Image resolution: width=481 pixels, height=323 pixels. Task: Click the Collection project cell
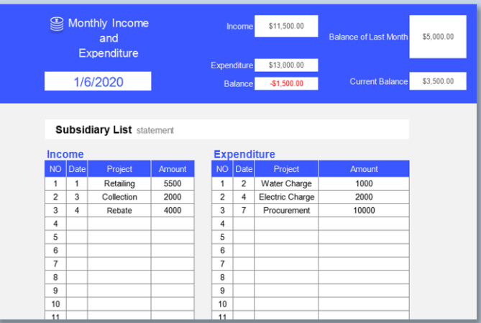coord(119,197)
